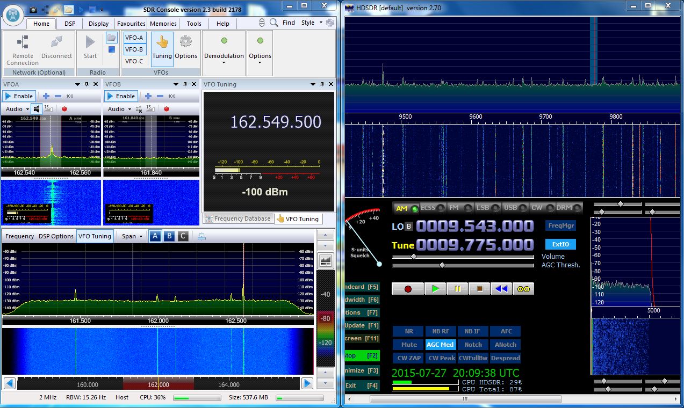The height and width of the screenshot is (408, 684).
Task: Switch to the DSP ribbon tab
Action: point(70,24)
